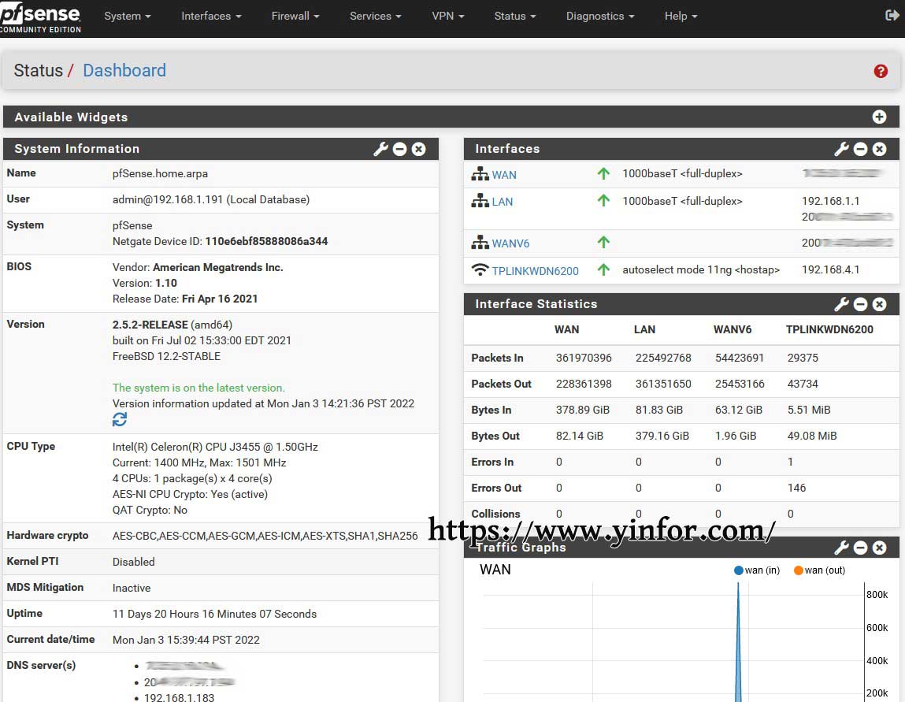The width and height of the screenshot is (905, 702).
Task: Open System Information widget wrench settings
Action: 380,149
